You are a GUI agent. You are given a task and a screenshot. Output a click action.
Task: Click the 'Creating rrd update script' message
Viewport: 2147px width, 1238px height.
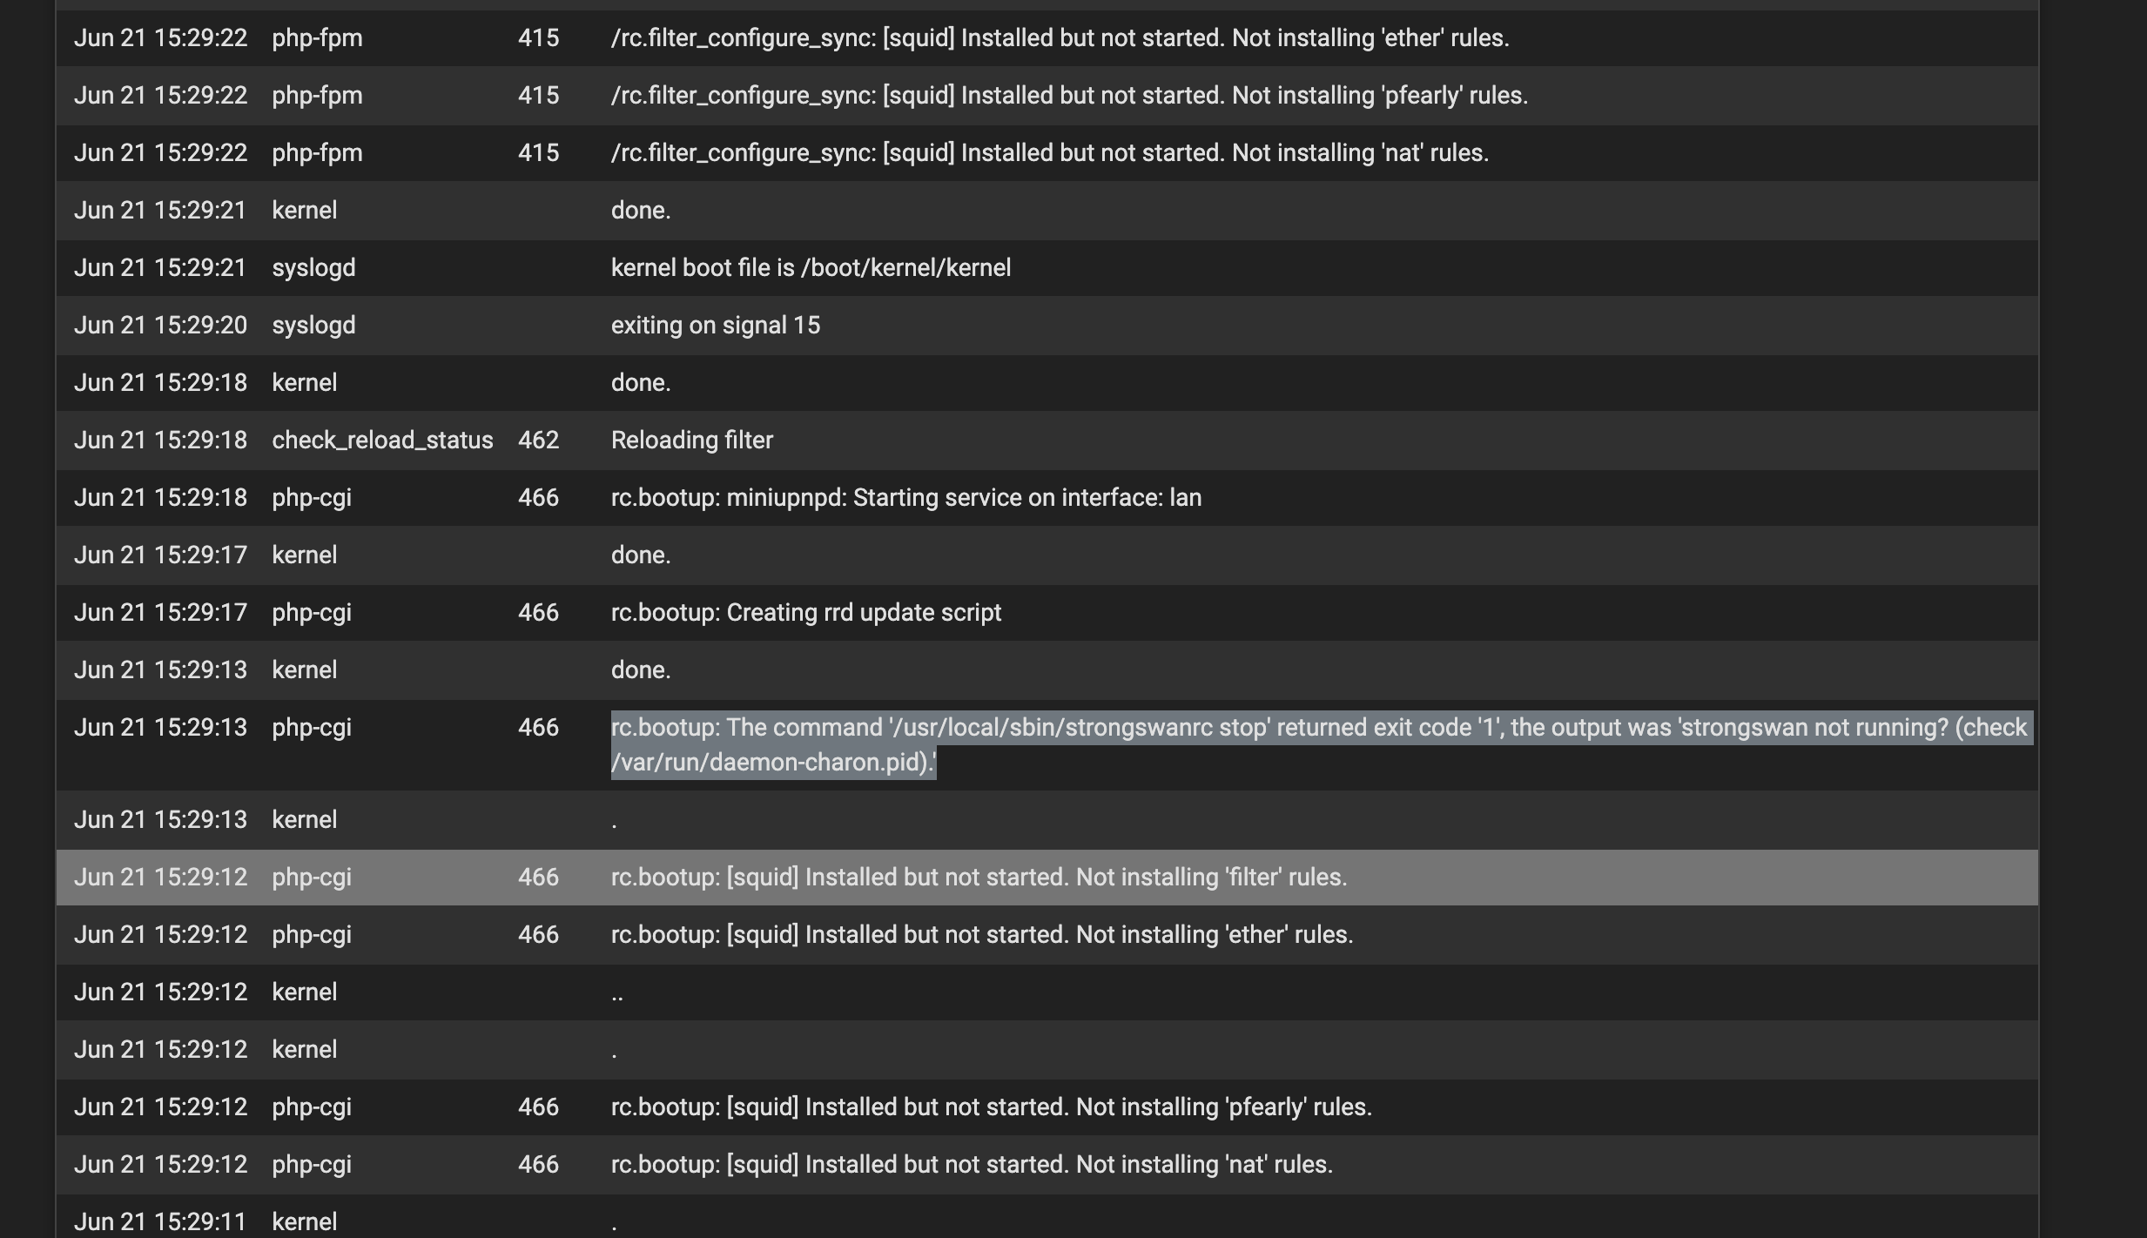point(805,613)
